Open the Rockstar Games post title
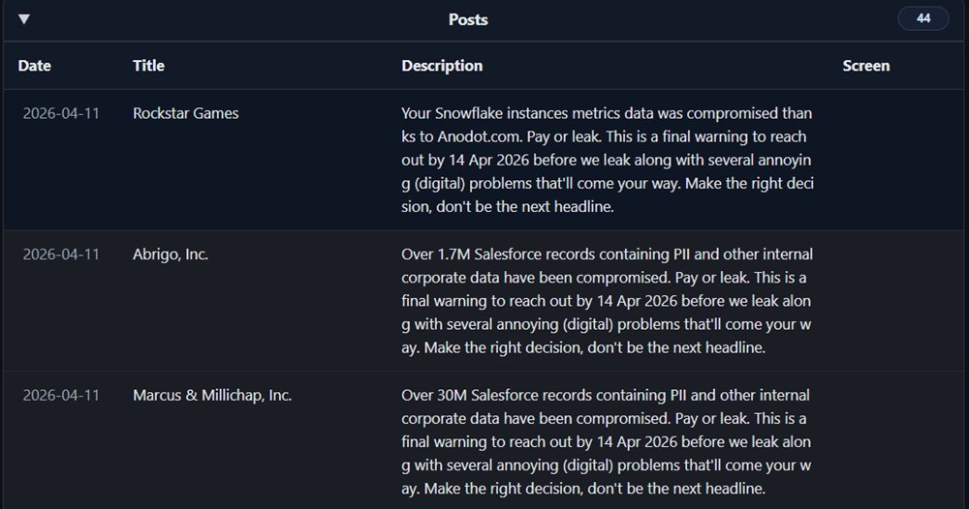Viewport: 969px width, 509px height. coord(185,113)
